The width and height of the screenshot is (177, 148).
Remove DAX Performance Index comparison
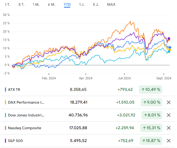coord(169,102)
